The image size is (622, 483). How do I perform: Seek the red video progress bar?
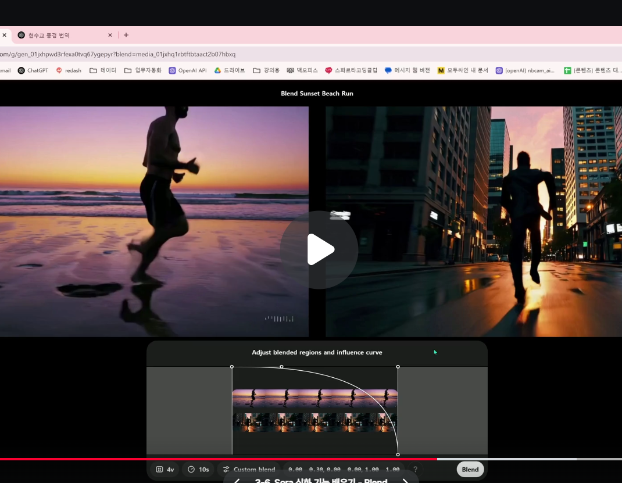tap(218, 459)
